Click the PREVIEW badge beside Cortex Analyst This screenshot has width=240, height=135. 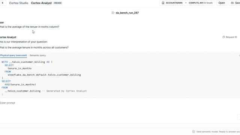point(57,3)
